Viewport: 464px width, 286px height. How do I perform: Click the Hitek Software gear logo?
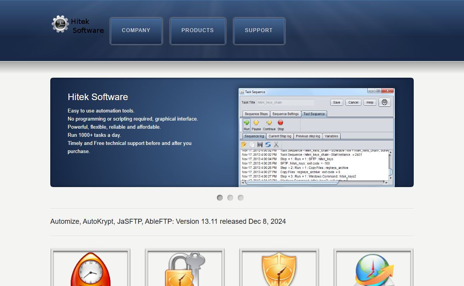coord(60,24)
